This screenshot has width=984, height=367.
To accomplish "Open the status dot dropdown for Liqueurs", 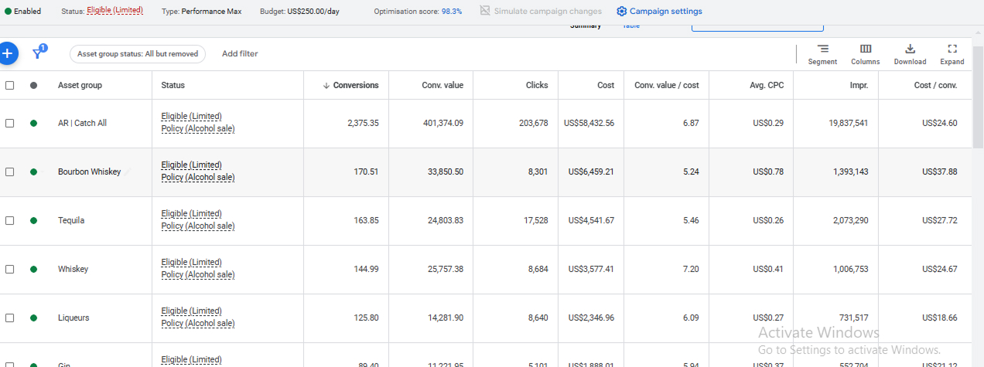I will coord(33,318).
